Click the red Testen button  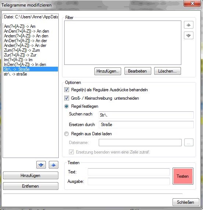click(x=183, y=176)
